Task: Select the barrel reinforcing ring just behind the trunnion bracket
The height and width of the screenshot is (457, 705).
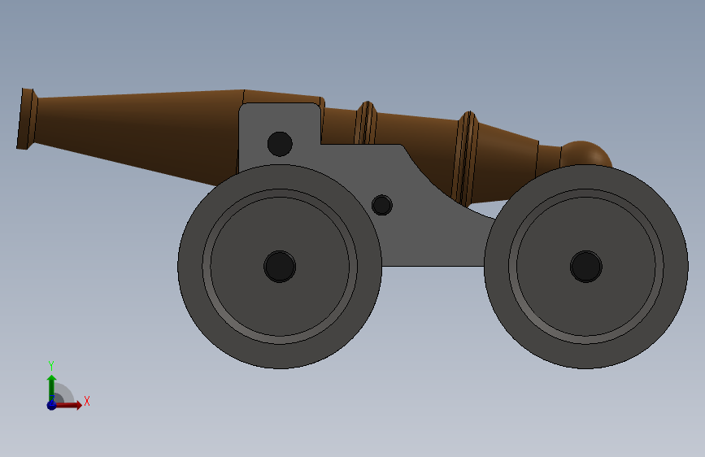Action: 366,122
